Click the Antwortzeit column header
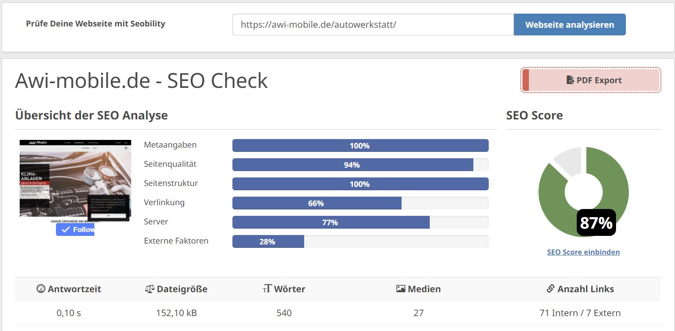The height and width of the screenshot is (331, 675). coord(69,289)
